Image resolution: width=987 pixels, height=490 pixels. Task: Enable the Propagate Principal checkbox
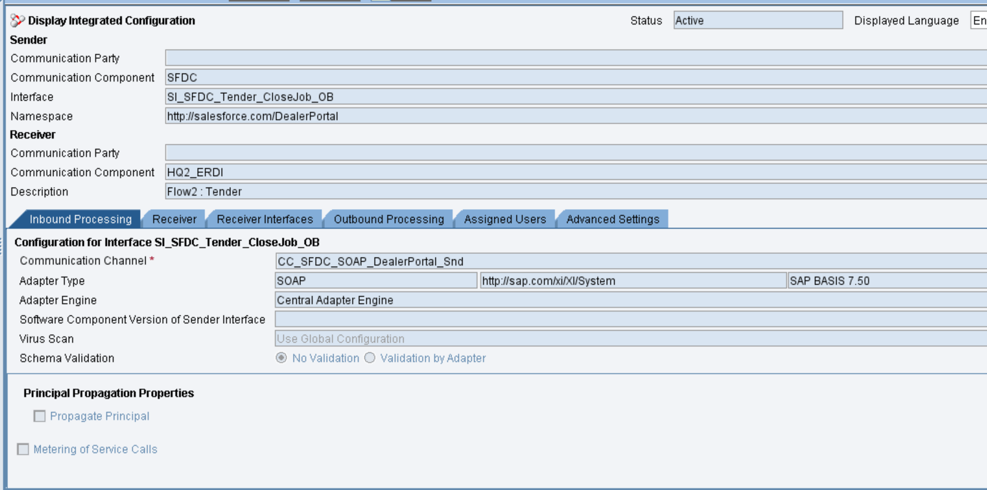40,416
